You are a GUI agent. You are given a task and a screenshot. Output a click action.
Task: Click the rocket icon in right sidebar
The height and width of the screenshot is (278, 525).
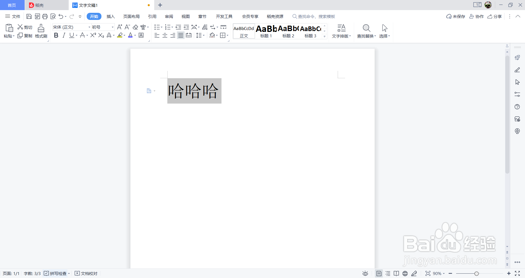tap(517, 58)
